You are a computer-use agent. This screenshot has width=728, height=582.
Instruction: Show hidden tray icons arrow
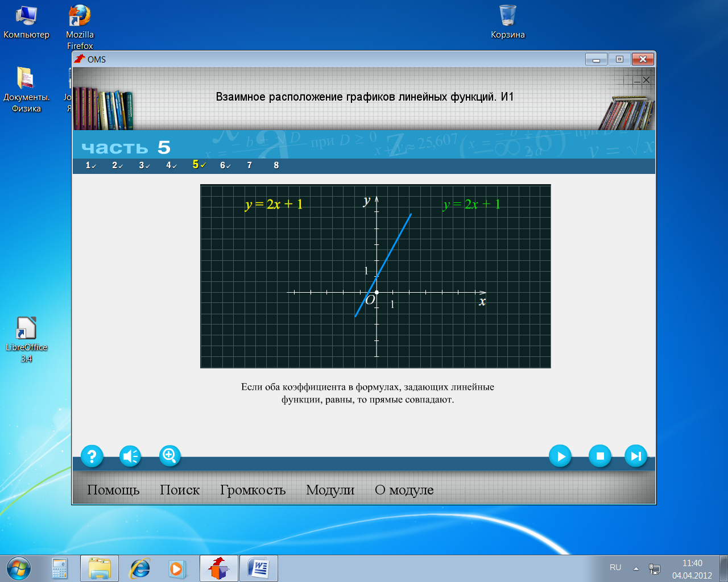coord(636,568)
